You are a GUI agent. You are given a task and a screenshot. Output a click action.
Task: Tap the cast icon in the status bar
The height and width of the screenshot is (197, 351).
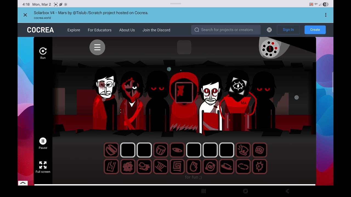coord(311,4)
